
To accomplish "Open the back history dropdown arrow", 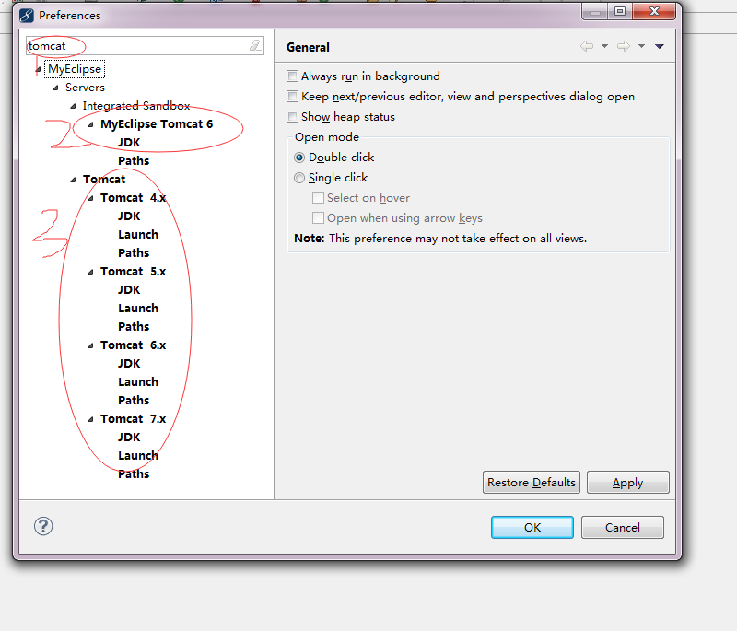I will point(605,46).
